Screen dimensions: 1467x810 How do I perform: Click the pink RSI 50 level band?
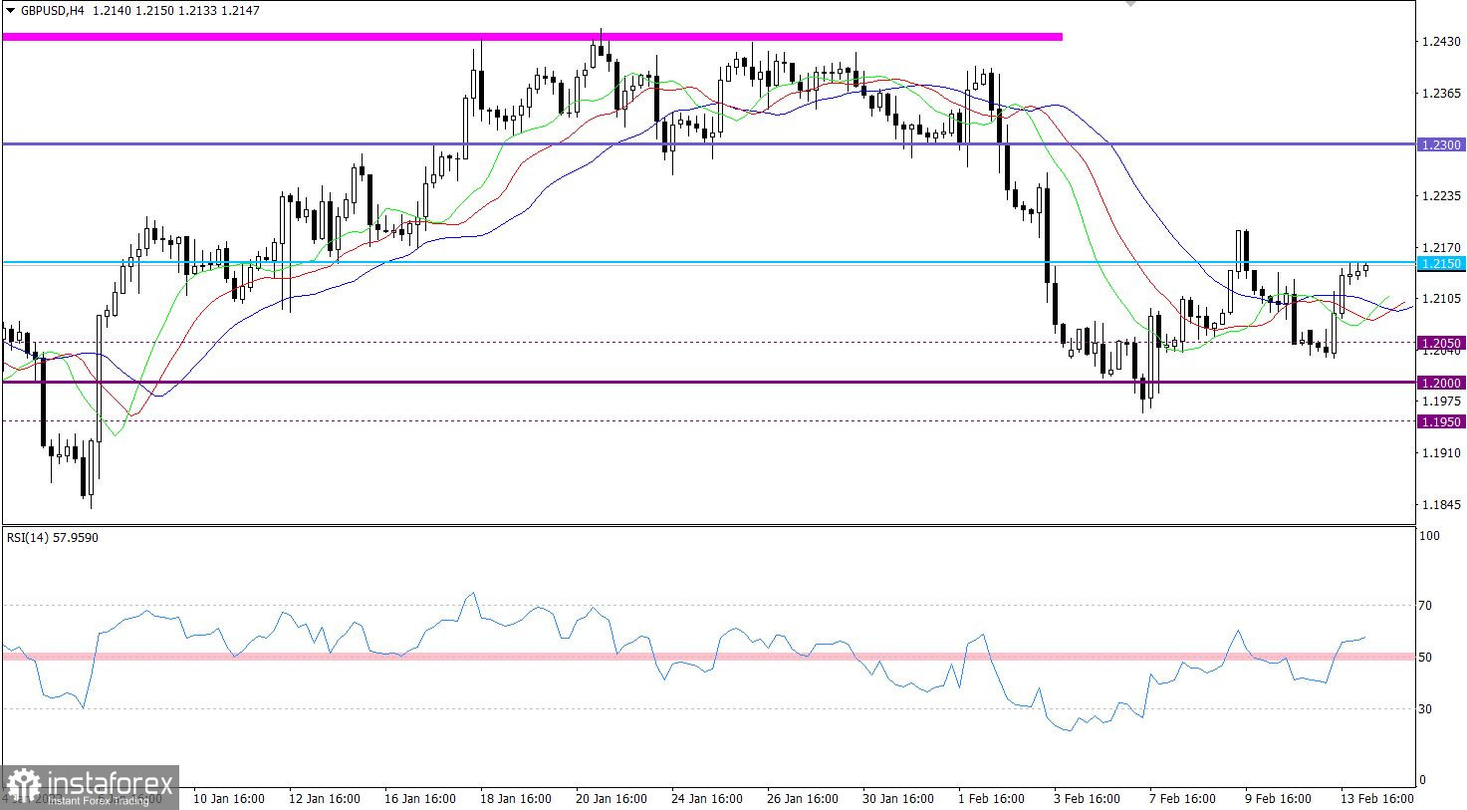(x=708, y=657)
